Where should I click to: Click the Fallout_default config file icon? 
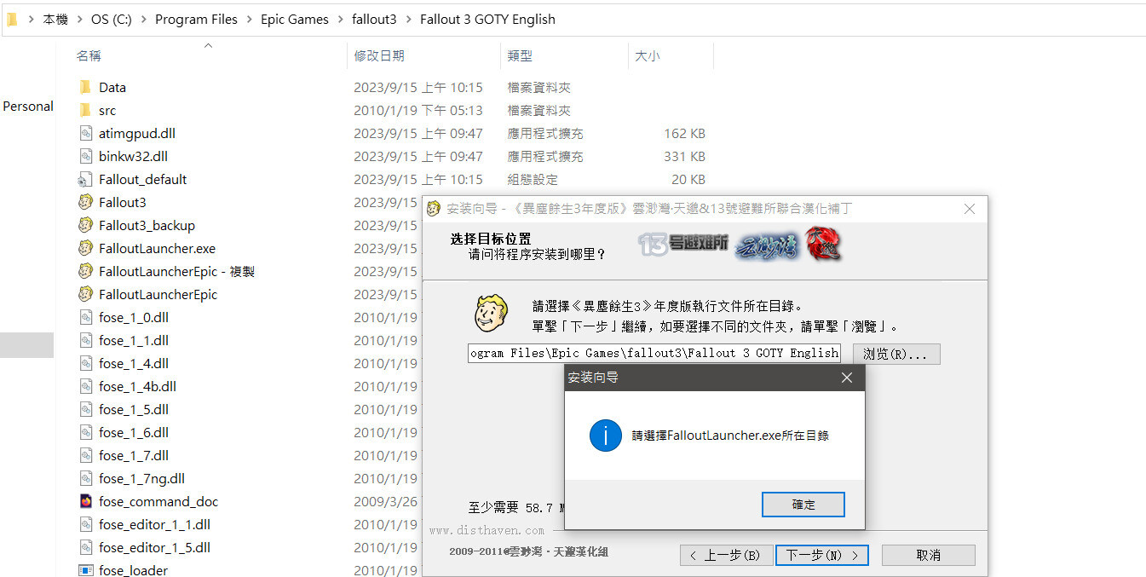tap(85, 179)
